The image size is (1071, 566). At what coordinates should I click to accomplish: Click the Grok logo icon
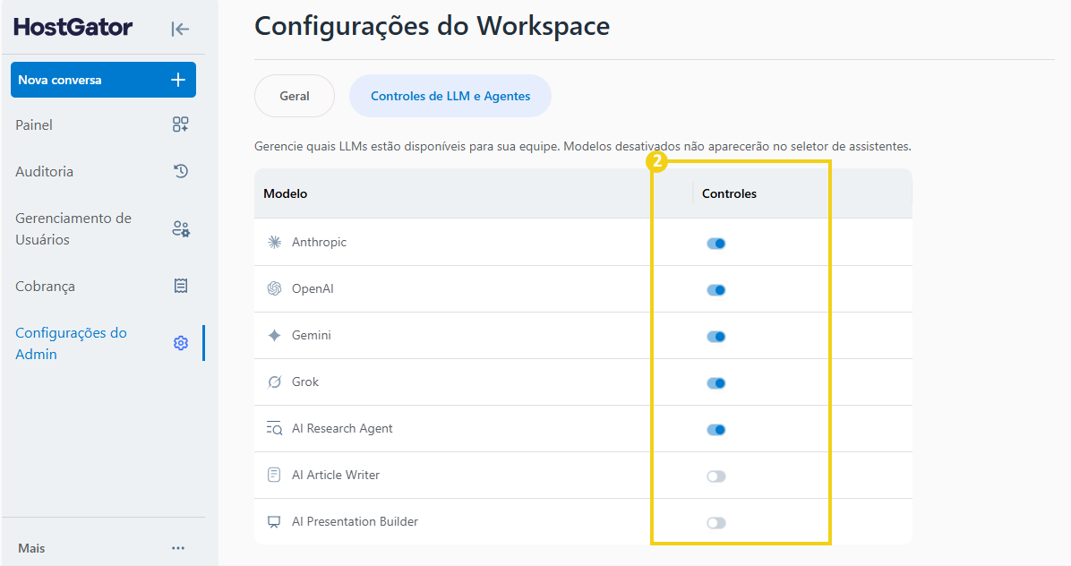click(275, 382)
